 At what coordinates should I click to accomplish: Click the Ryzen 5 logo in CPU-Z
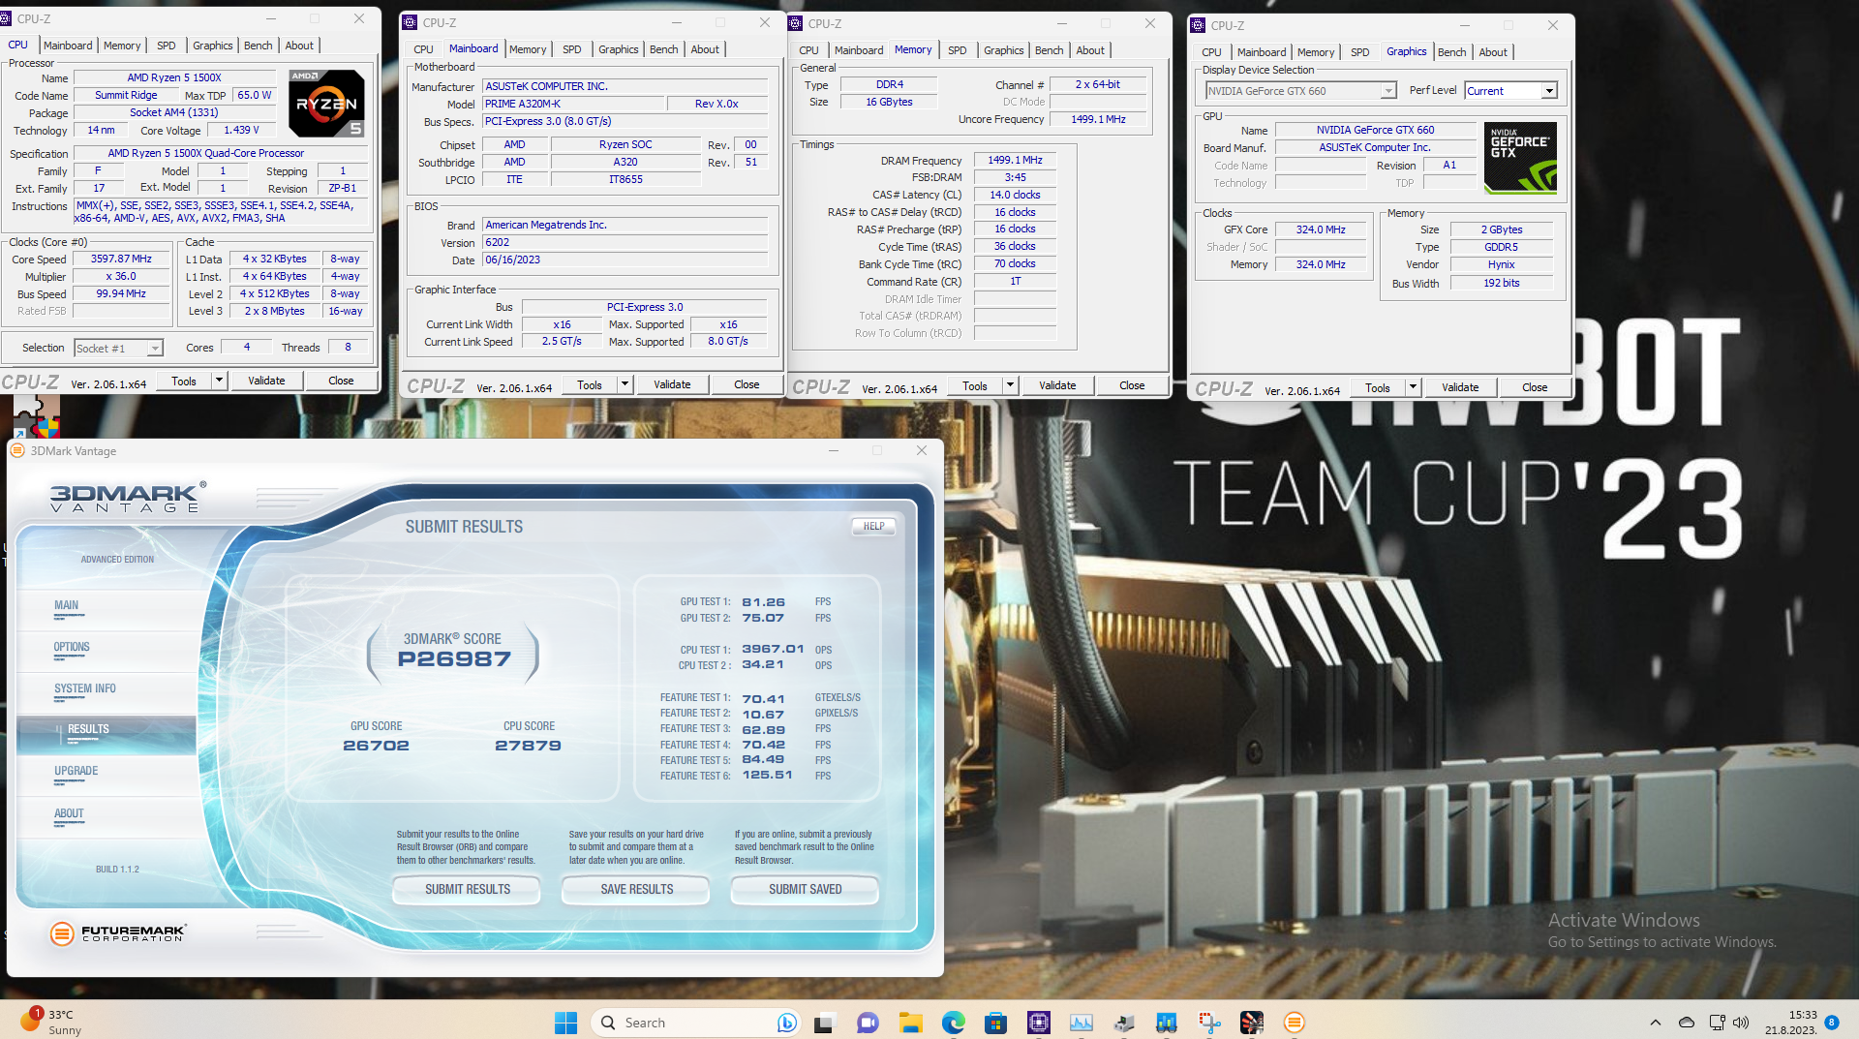pos(326,103)
